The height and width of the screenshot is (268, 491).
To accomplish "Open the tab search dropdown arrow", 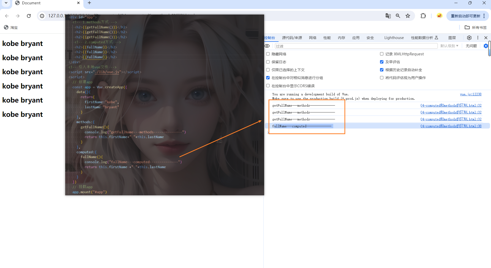I will click(x=6, y=3).
